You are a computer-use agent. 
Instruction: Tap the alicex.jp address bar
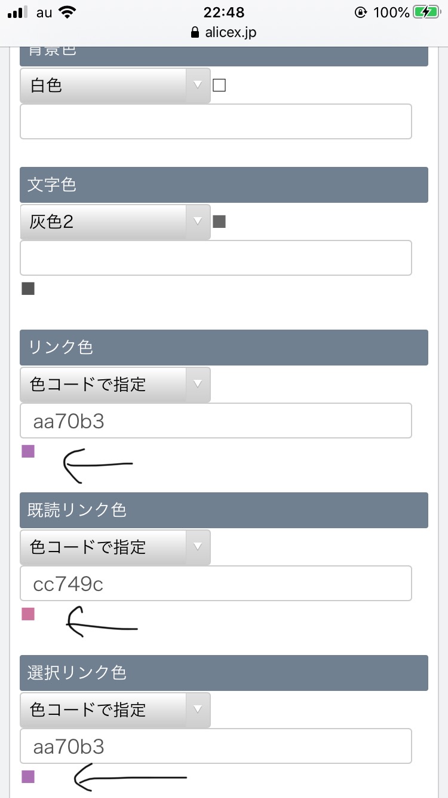tap(230, 32)
